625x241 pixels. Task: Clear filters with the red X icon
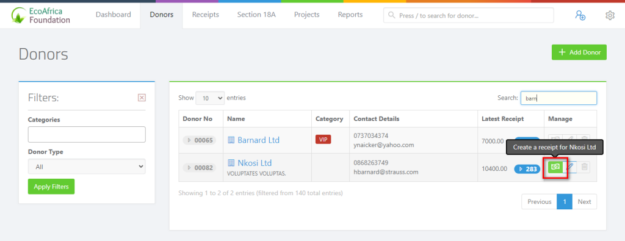[142, 98]
